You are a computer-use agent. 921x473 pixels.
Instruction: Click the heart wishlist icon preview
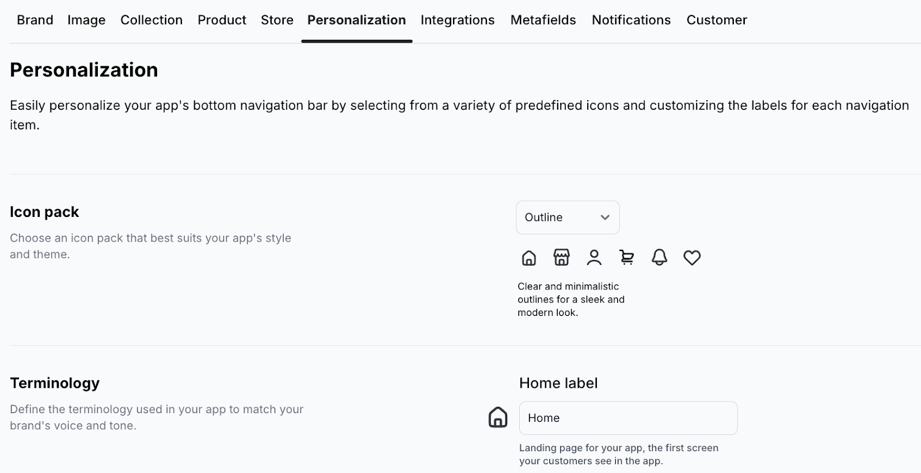tap(692, 257)
